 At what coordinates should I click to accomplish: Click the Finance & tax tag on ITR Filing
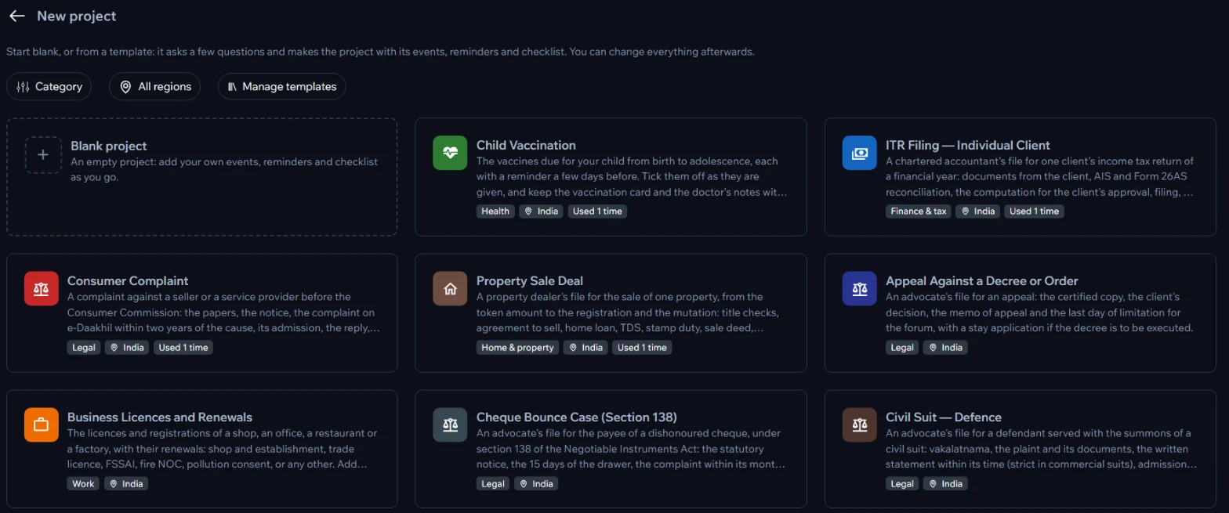click(x=919, y=211)
